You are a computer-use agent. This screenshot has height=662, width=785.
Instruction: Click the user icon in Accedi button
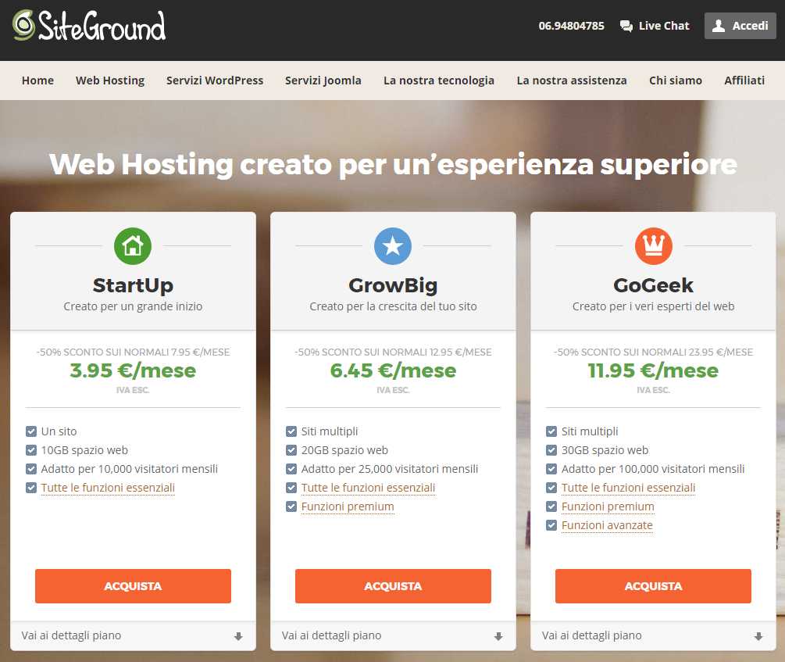point(719,26)
